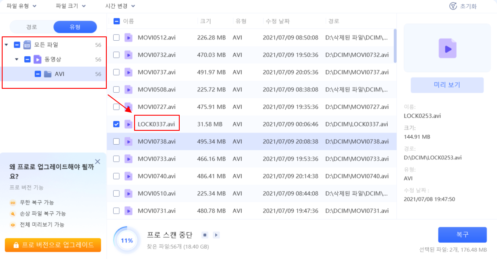Click the video category icon beside 동영상
This screenshot has height=259, width=497.
37,59
